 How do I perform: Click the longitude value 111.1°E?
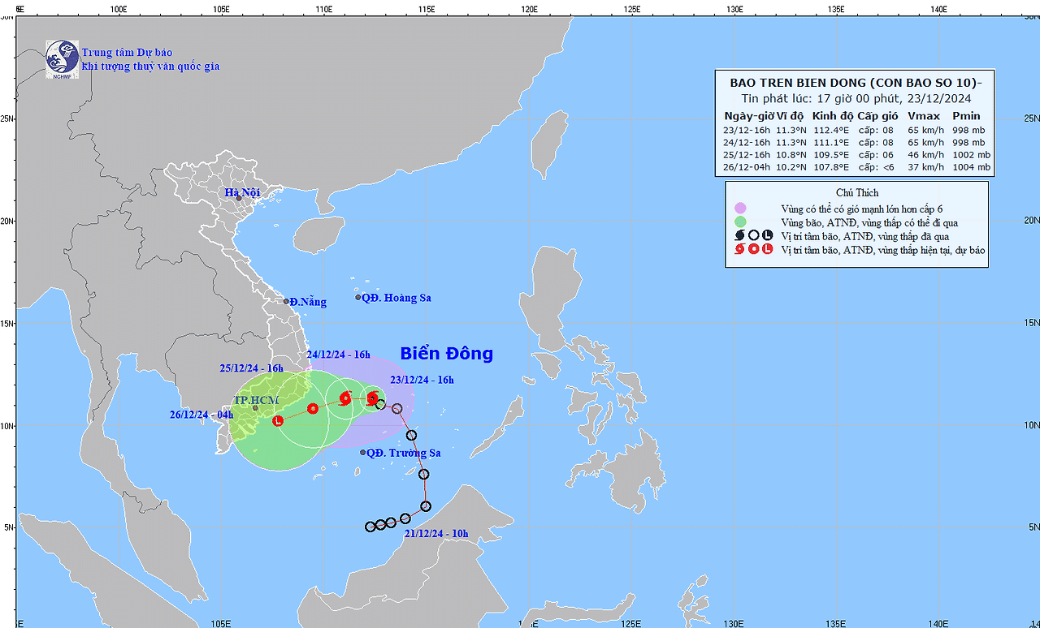(x=830, y=142)
